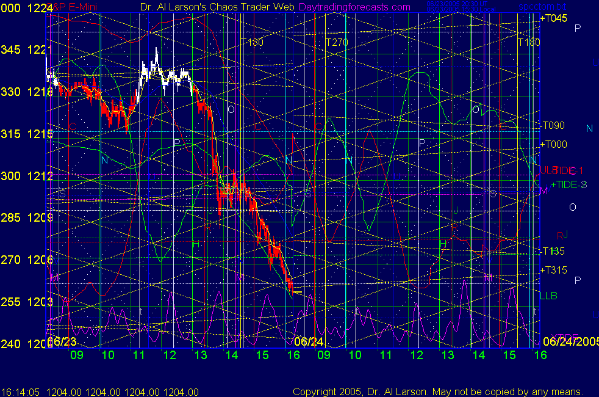Click the 06/23 date marker on the time axis
The width and height of the screenshot is (599, 397).
point(63,341)
